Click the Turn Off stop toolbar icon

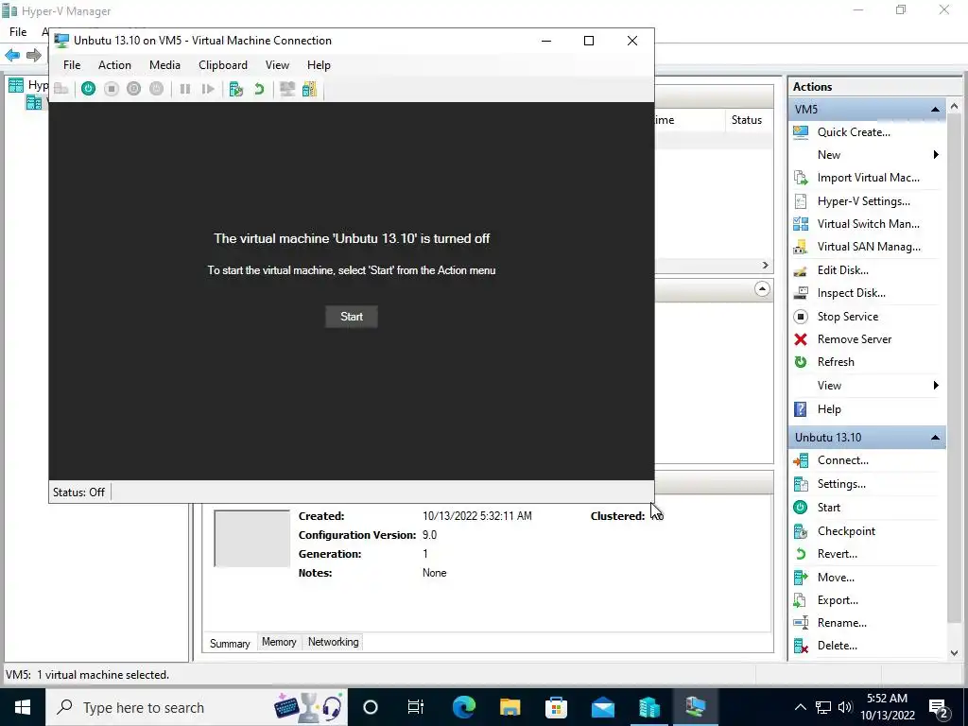coord(112,89)
